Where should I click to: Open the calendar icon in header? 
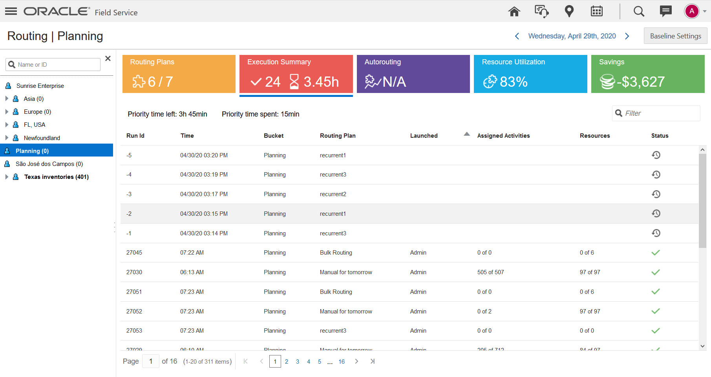[x=596, y=11]
